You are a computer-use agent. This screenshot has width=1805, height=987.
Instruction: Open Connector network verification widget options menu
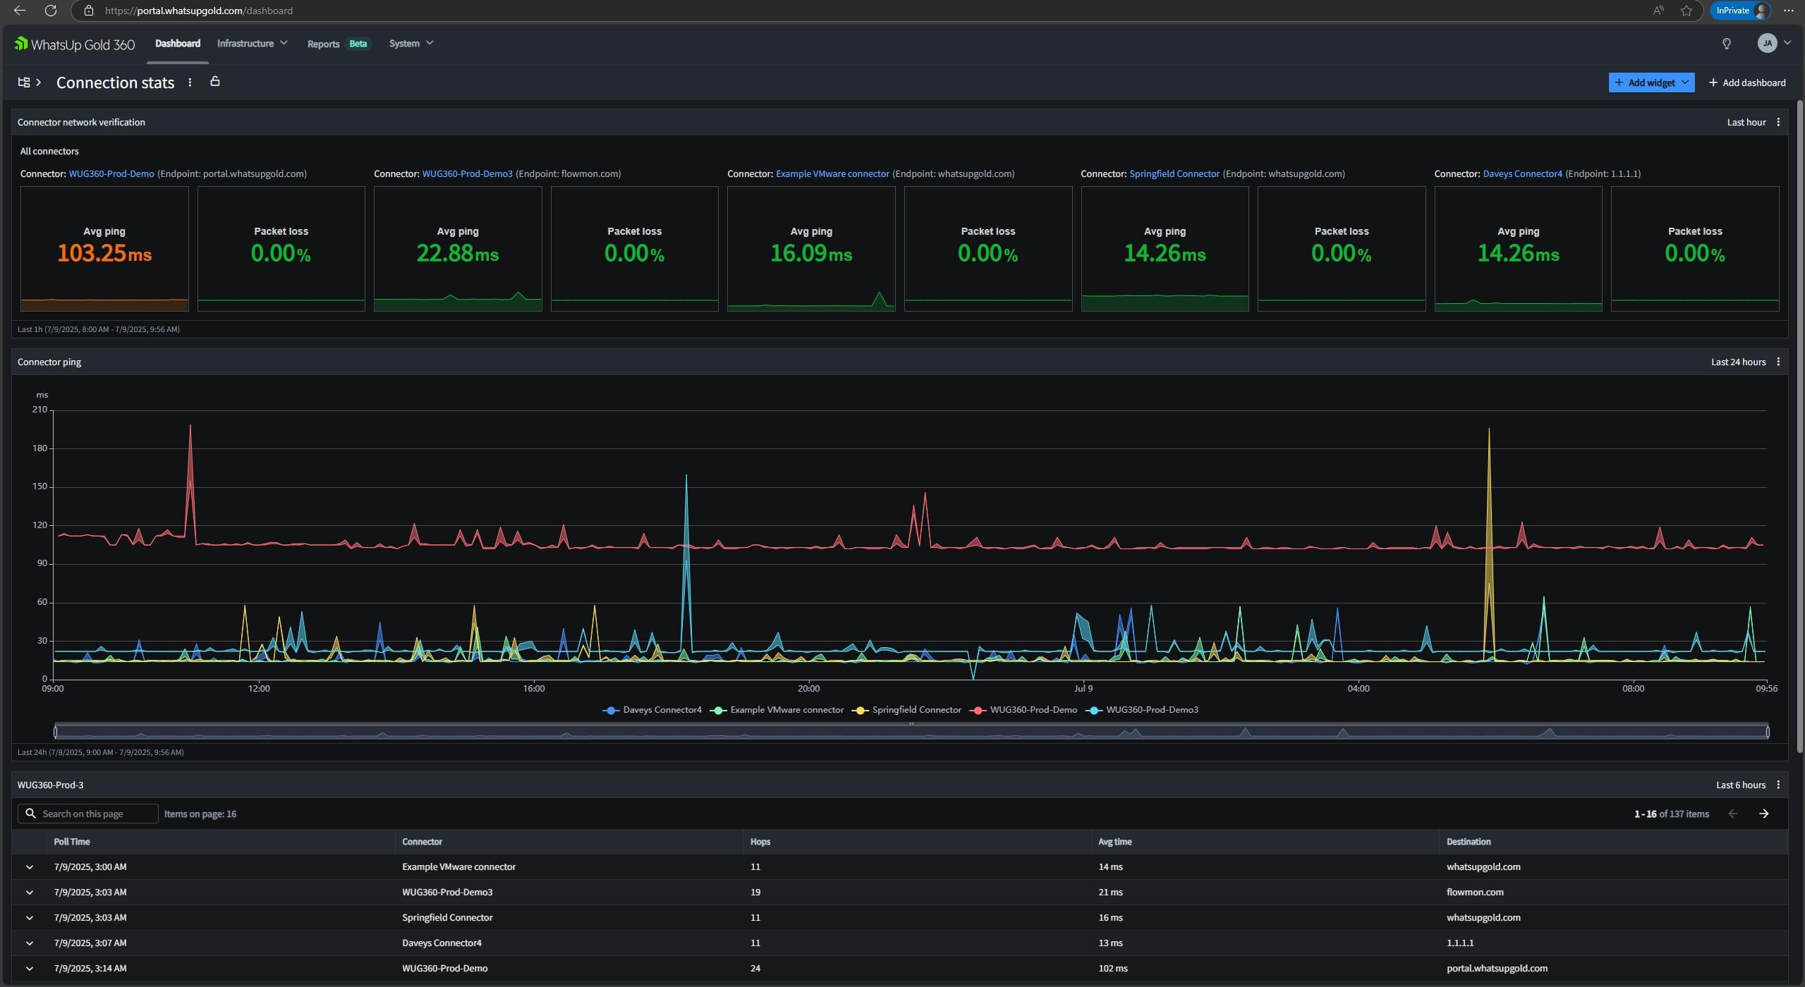1778,122
